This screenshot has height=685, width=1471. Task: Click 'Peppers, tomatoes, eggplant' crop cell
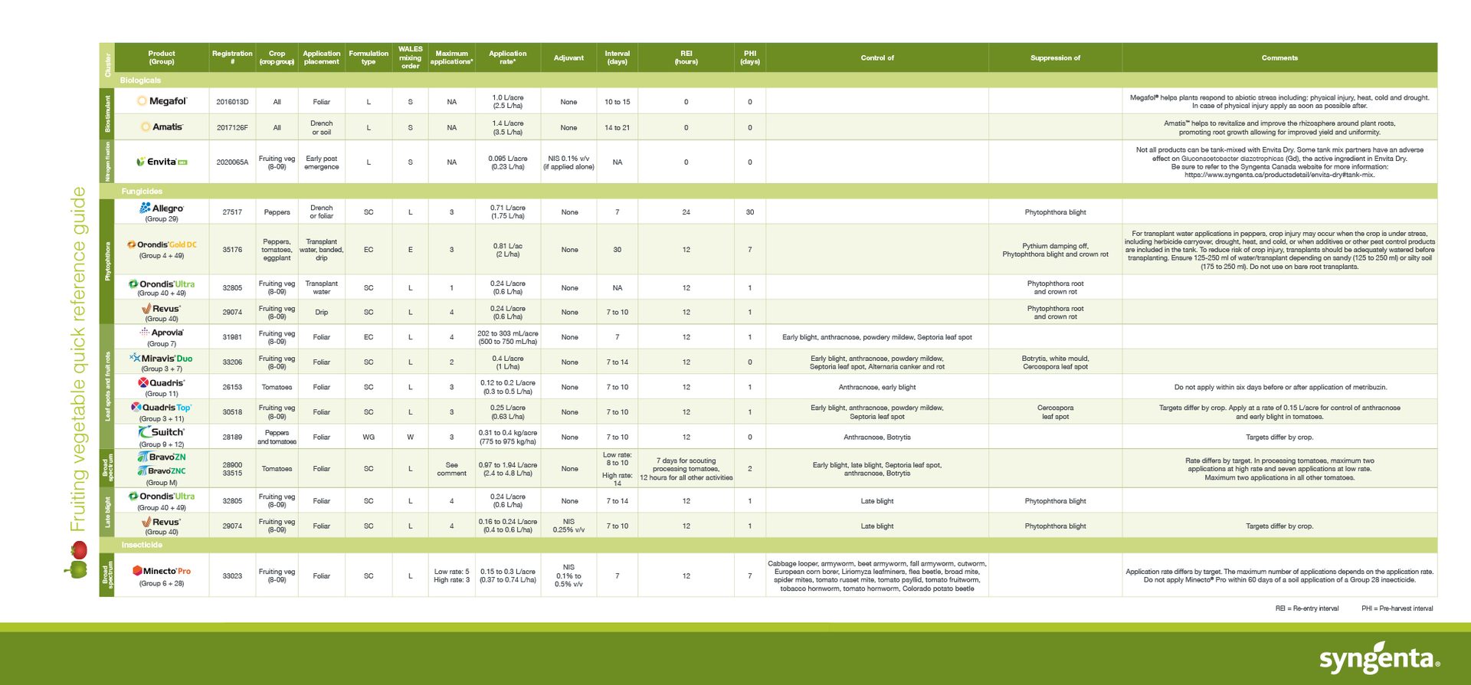pyautogui.click(x=277, y=250)
